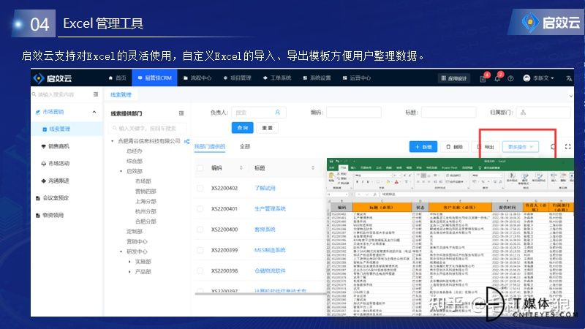Select 营销中心 in department tree
Screen dimensions: 585x329
pos(137,242)
